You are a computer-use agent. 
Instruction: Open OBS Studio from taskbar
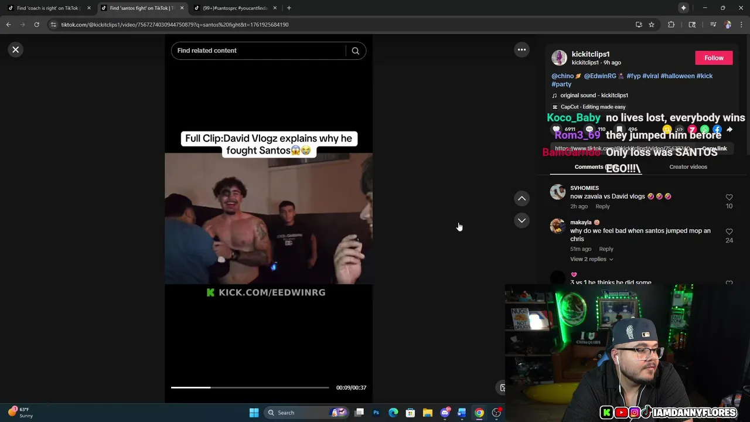click(496, 413)
